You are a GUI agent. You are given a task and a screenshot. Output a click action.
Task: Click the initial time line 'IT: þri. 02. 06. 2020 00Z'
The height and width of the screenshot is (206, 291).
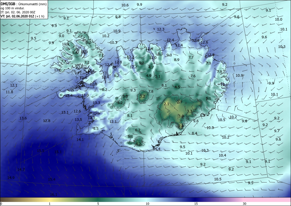click(x=18, y=12)
